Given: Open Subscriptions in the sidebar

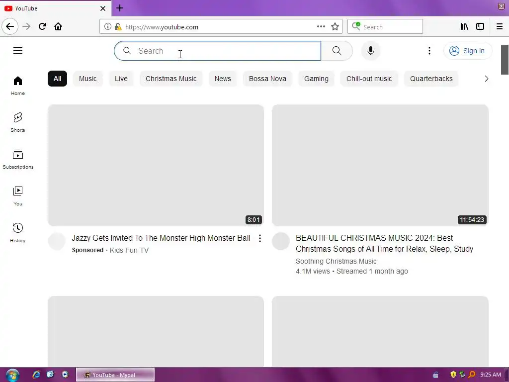Looking at the screenshot, I should (18, 159).
